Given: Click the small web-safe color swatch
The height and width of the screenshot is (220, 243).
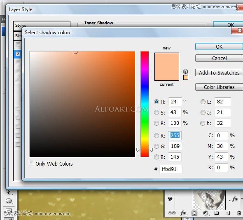Looking at the screenshot, I should [x=185, y=77].
